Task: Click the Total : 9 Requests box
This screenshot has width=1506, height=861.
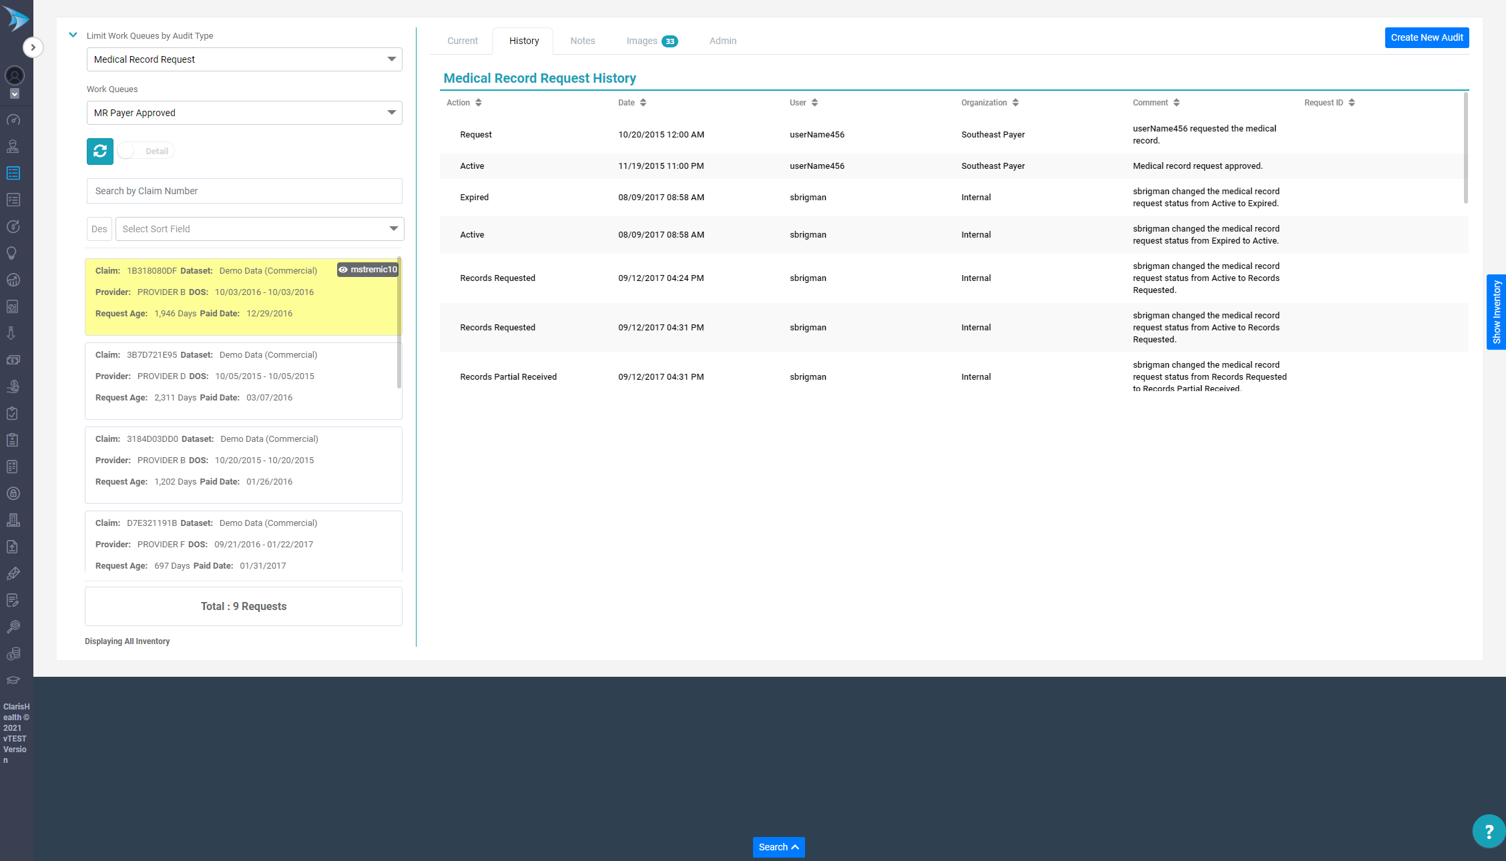Action: click(x=243, y=606)
